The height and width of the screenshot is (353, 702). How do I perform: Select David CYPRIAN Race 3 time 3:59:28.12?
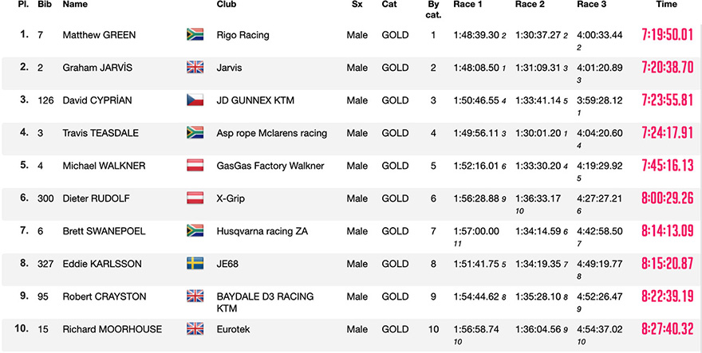click(599, 100)
